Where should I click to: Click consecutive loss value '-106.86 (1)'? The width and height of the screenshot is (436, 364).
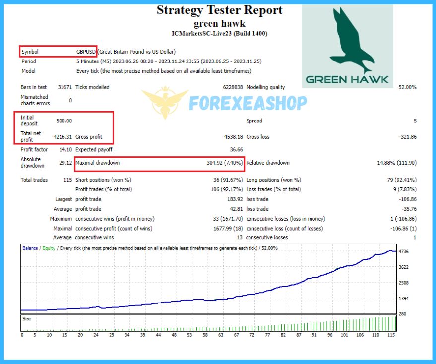403,228
